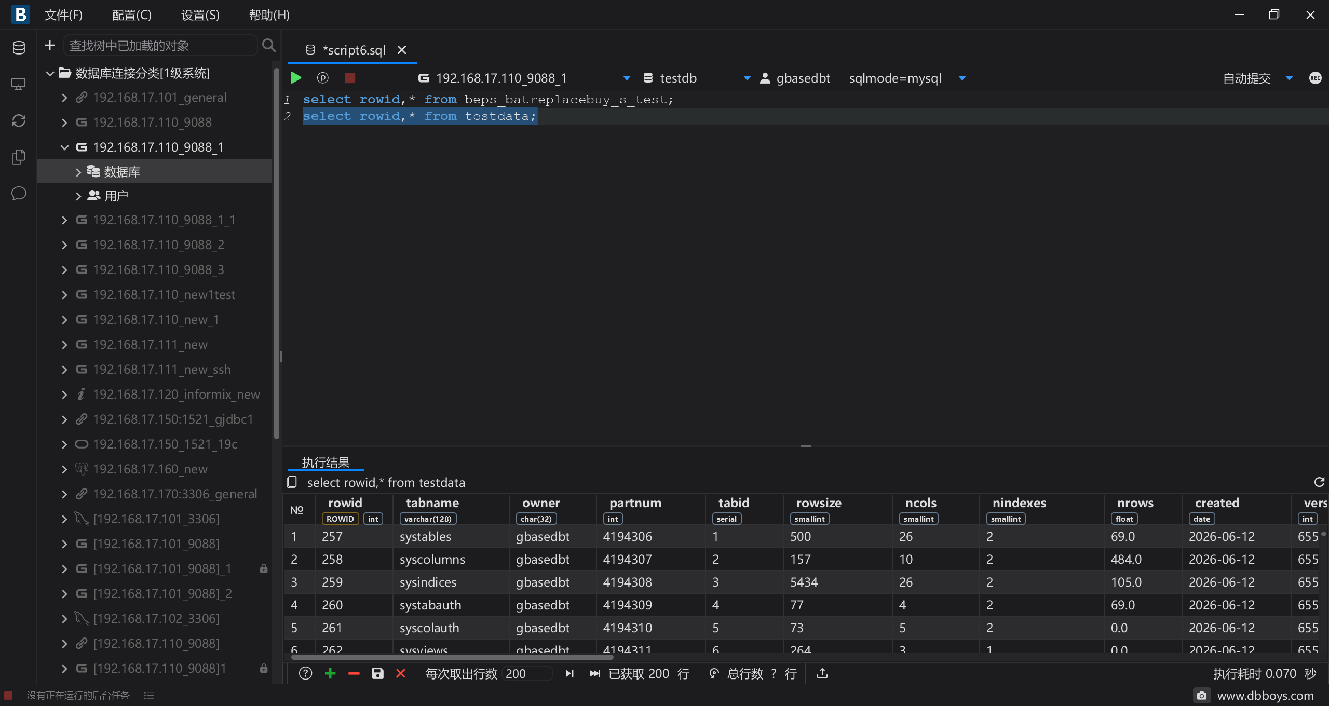This screenshot has width=1329, height=706.
Task: Delete a row with the red minus icon
Action: tap(354, 673)
